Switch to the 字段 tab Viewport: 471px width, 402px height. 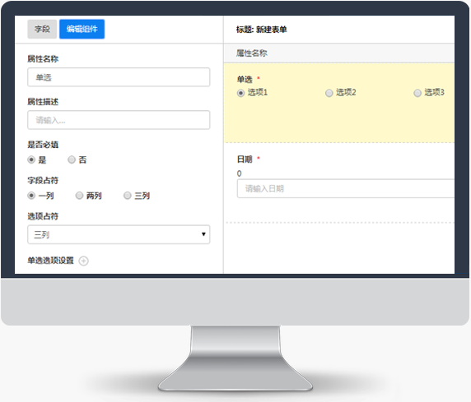click(42, 29)
